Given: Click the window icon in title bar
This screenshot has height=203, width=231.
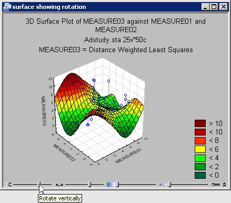Looking at the screenshot, I should click(x=7, y=7).
